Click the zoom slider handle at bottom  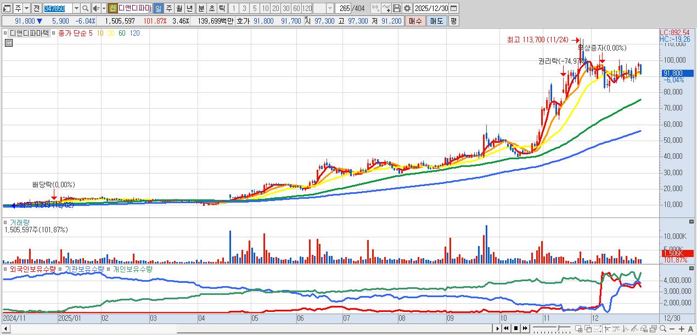558,328
